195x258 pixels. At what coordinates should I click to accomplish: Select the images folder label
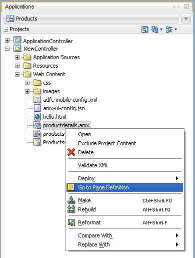click(x=51, y=92)
